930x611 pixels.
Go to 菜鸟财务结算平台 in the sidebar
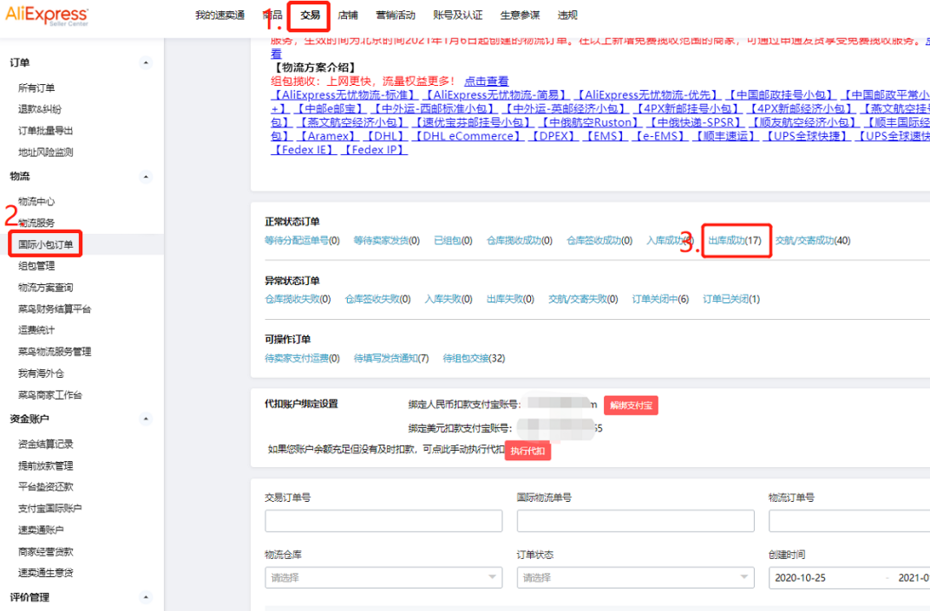[x=55, y=309]
